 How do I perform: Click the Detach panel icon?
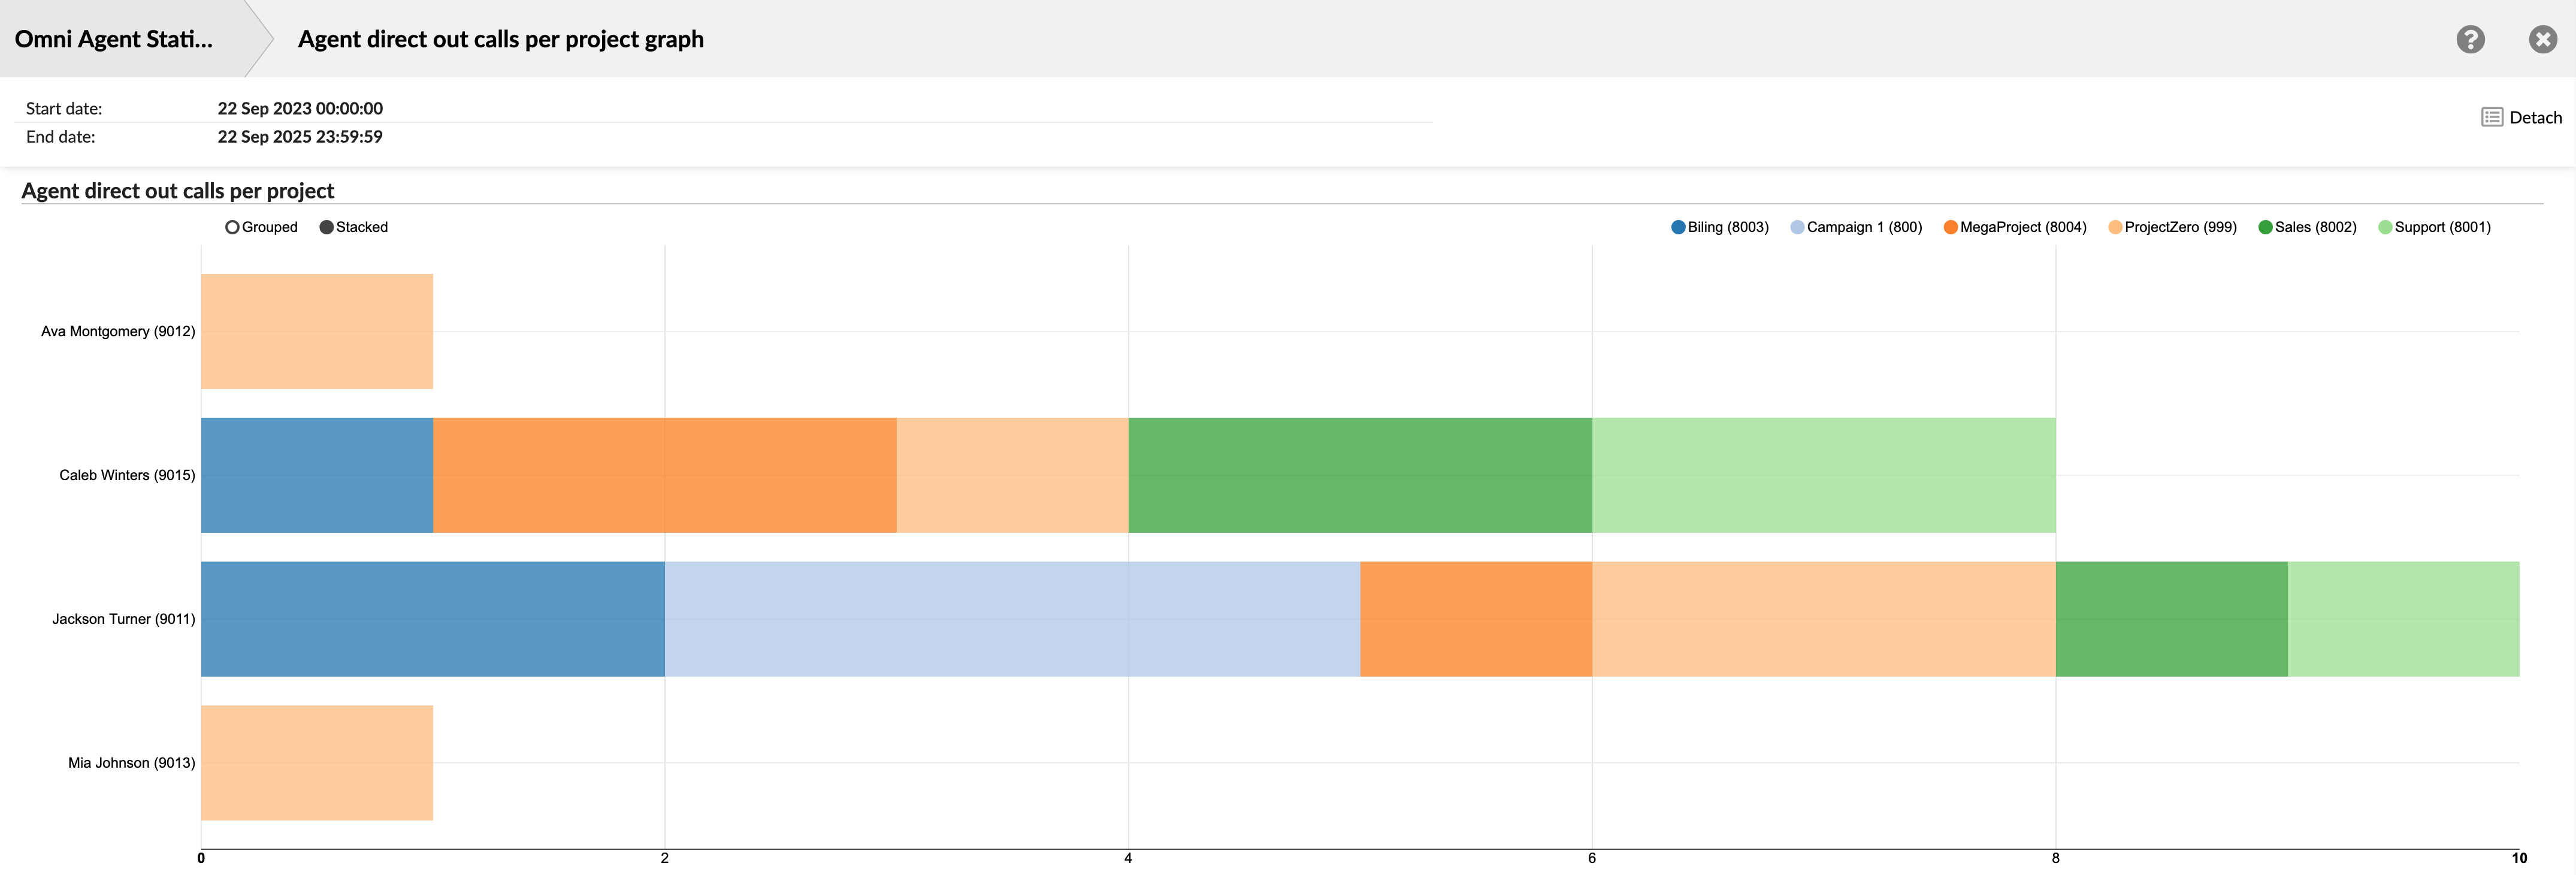tap(2492, 116)
